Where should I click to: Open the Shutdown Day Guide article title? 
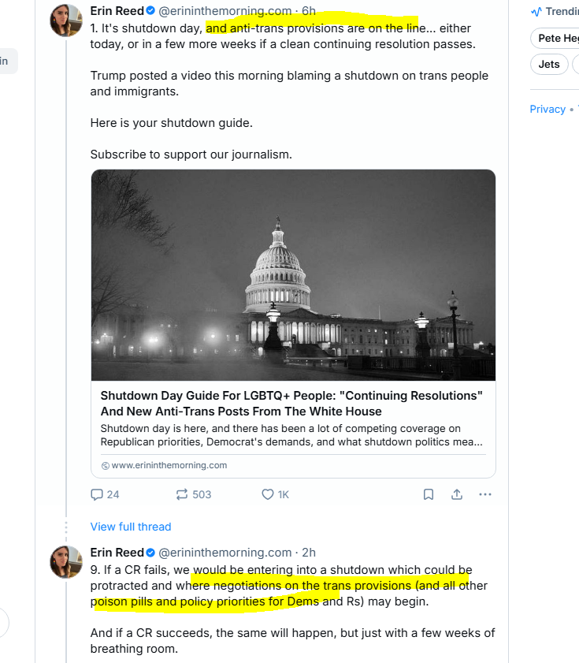(x=291, y=403)
